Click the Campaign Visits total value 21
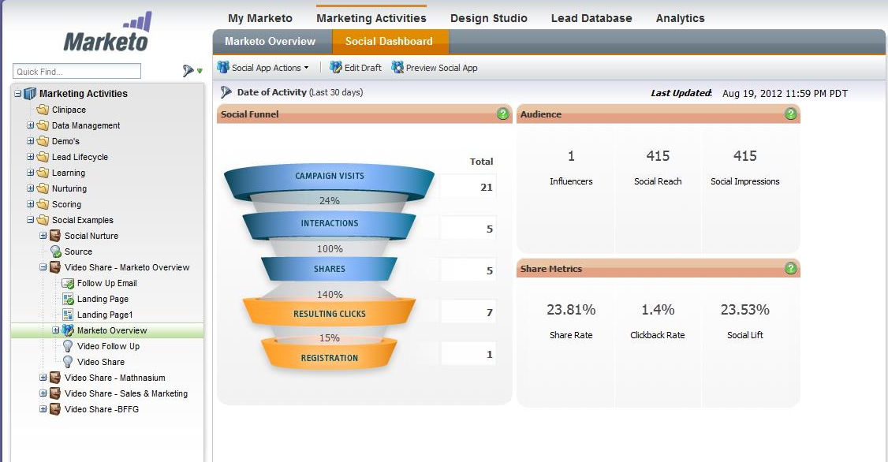888x462 pixels. (487, 188)
